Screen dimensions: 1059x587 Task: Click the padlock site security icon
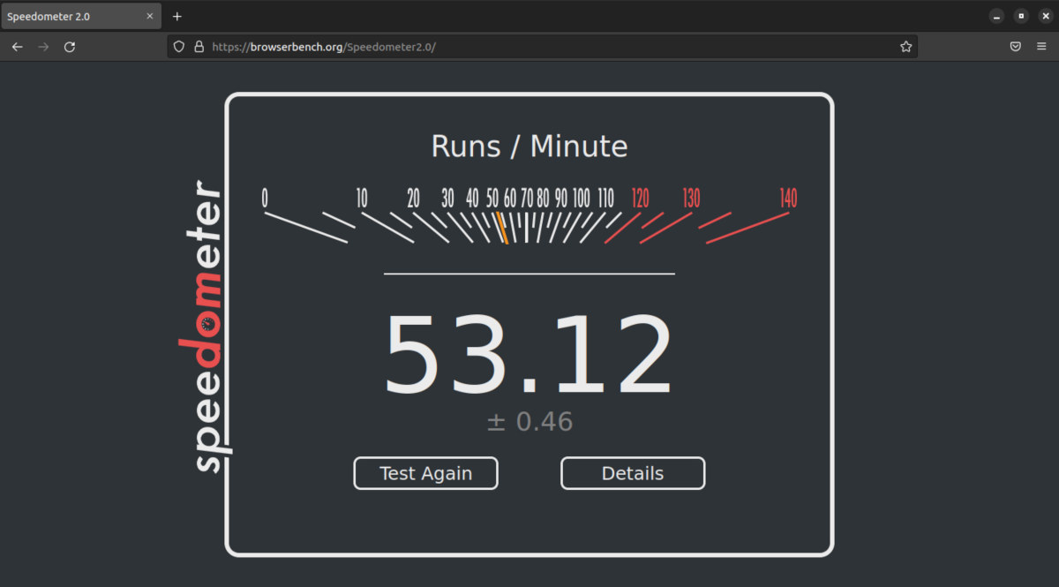[x=199, y=47]
